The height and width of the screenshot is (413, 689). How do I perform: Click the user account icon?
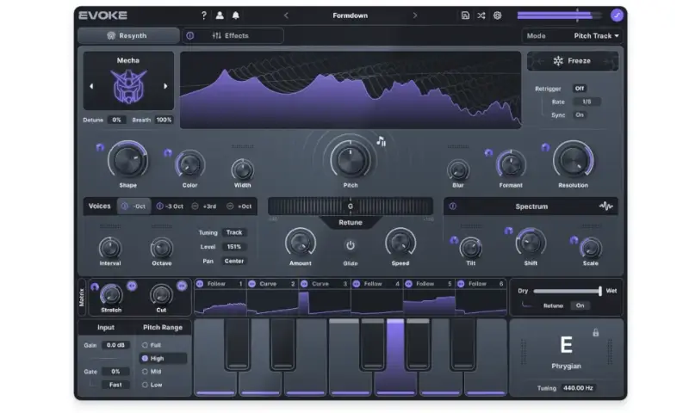[x=220, y=15]
